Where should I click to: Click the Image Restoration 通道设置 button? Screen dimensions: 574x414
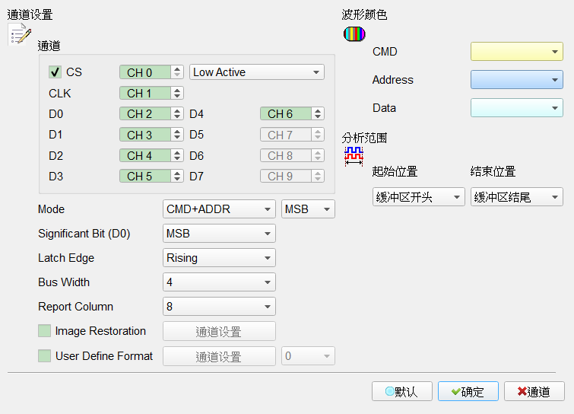coord(219,331)
